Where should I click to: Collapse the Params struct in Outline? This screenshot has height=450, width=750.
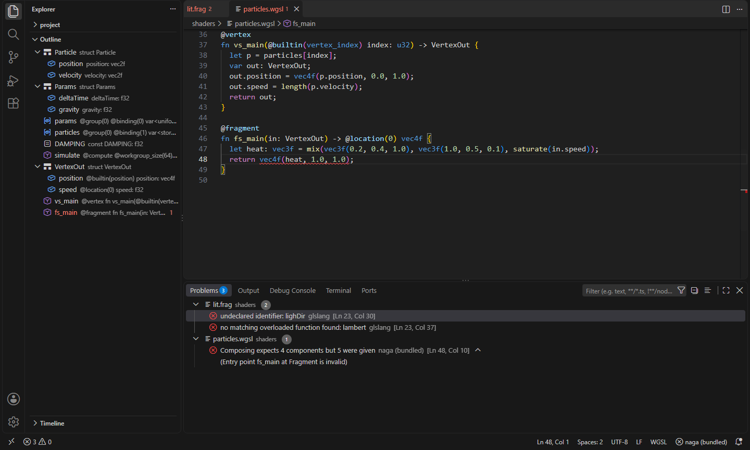click(x=37, y=86)
